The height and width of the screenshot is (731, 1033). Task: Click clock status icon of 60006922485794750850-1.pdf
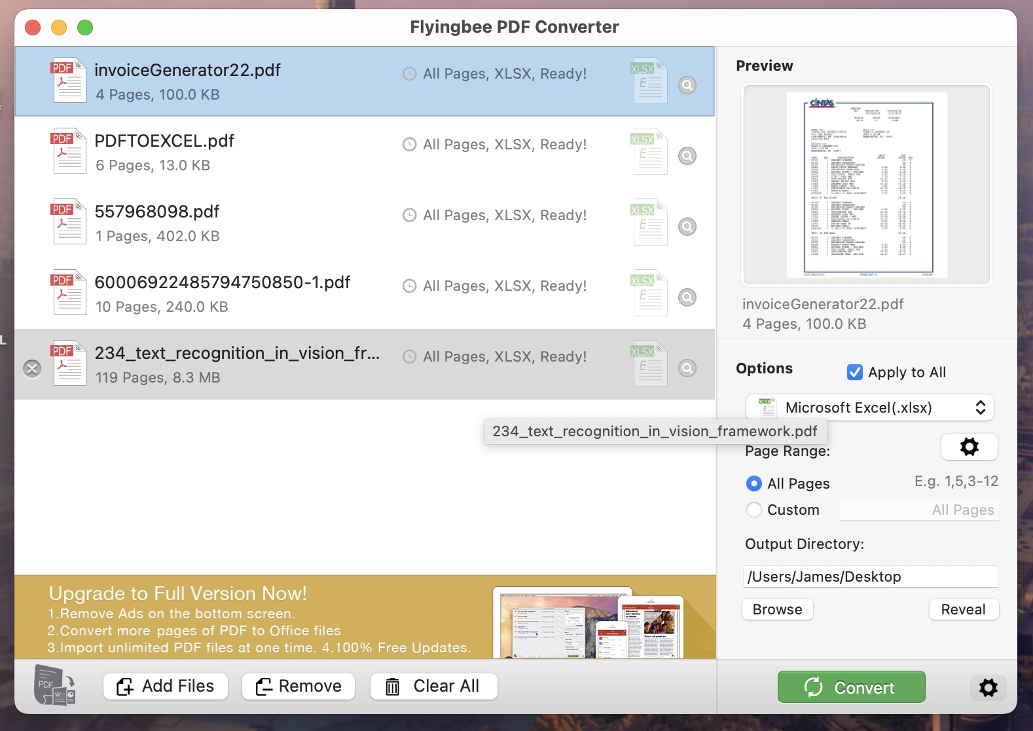point(409,286)
